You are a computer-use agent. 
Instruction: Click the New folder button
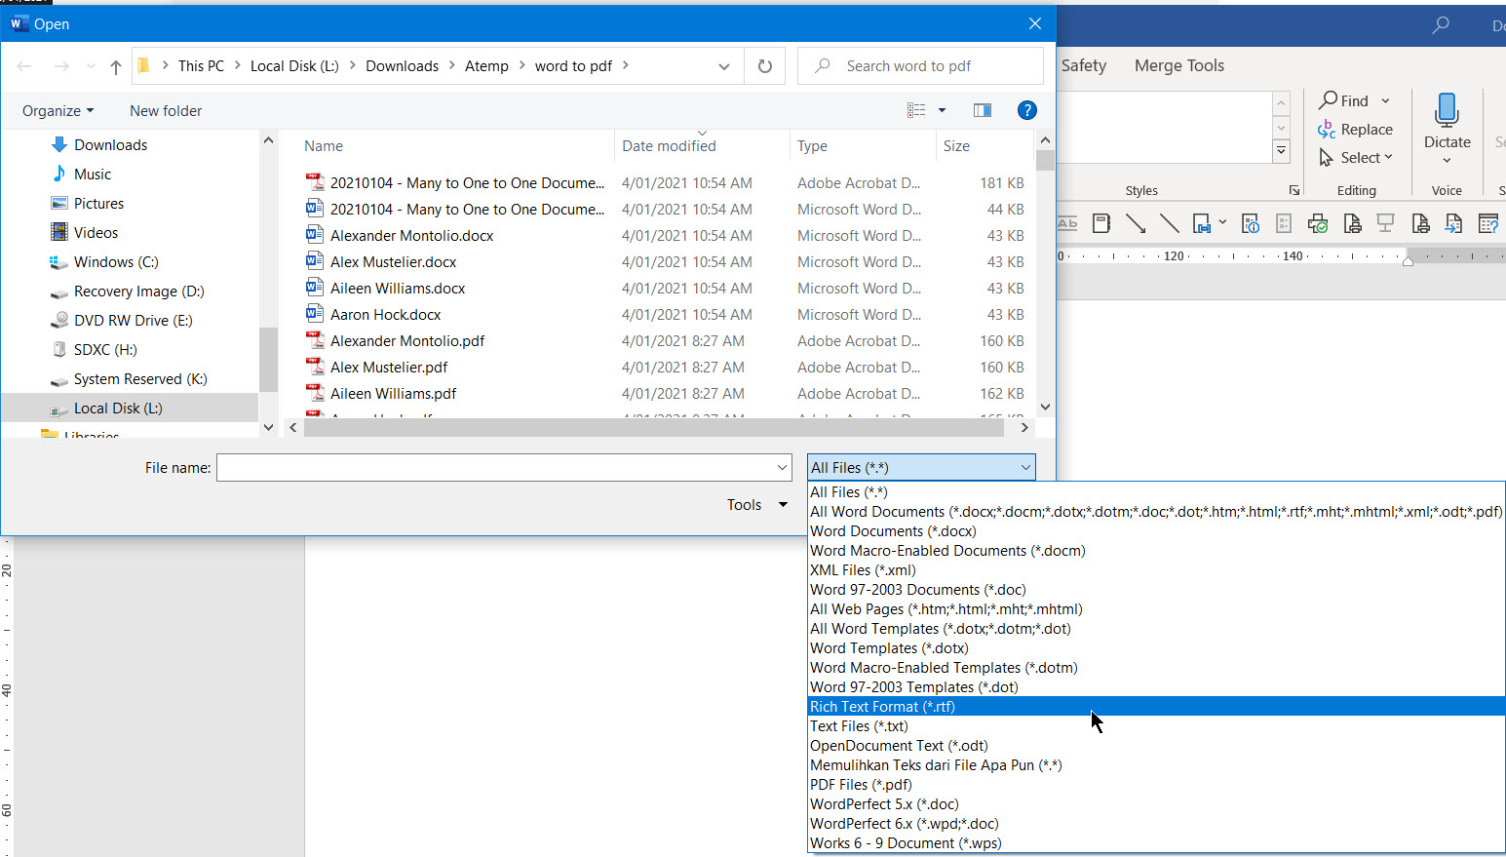click(166, 110)
